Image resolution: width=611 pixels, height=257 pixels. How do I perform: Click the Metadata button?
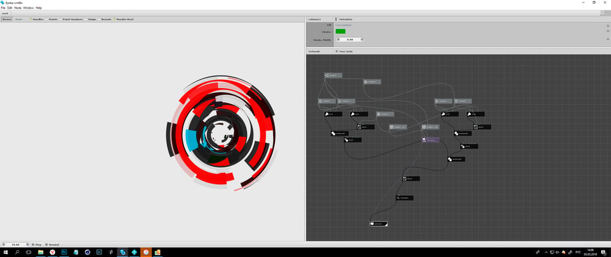pyautogui.click(x=345, y=19)
